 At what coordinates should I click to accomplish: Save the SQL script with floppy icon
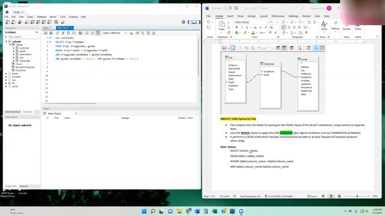click(51, 33)
